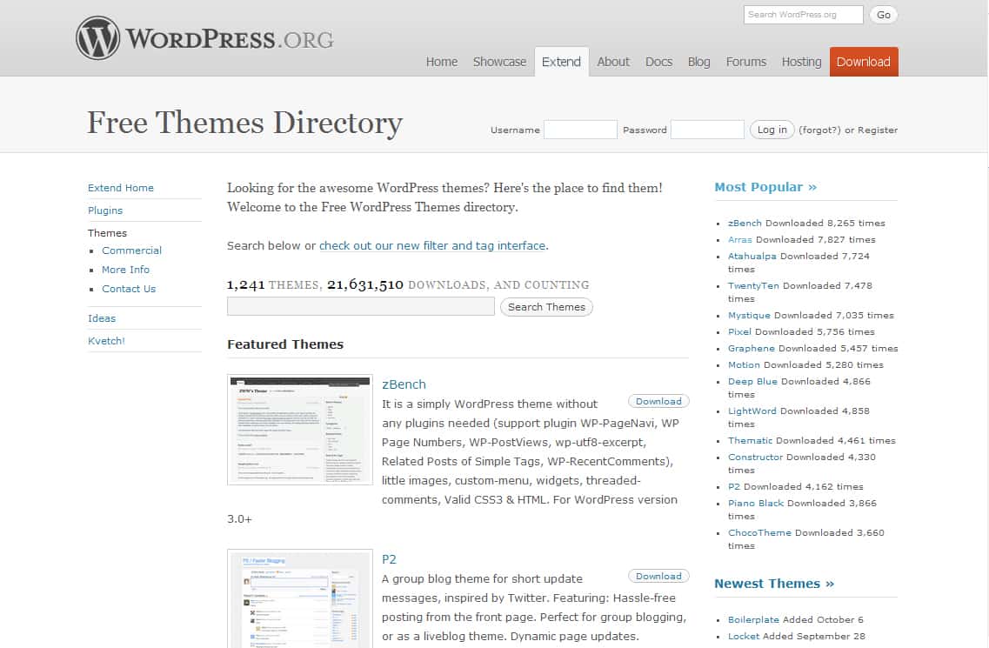This screenshot has width=989, height=648.
Task: Select the Extend tab
Action: (561, 62)
